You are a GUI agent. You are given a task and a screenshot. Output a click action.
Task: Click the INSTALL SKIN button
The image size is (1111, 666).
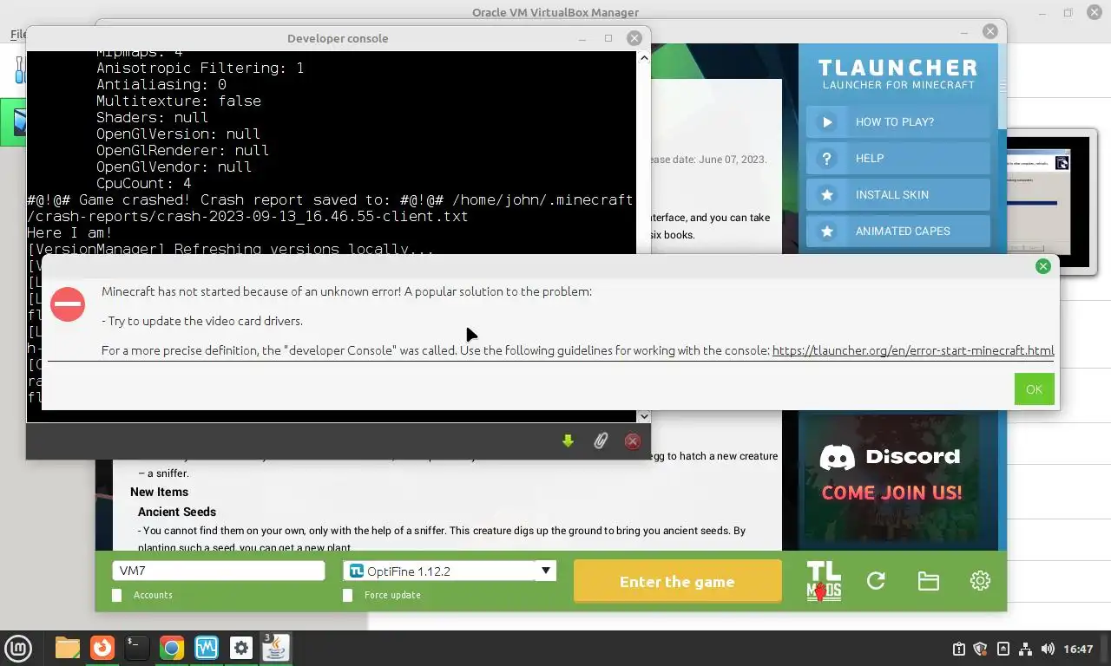pyautogui.click(x=898, y=195)
